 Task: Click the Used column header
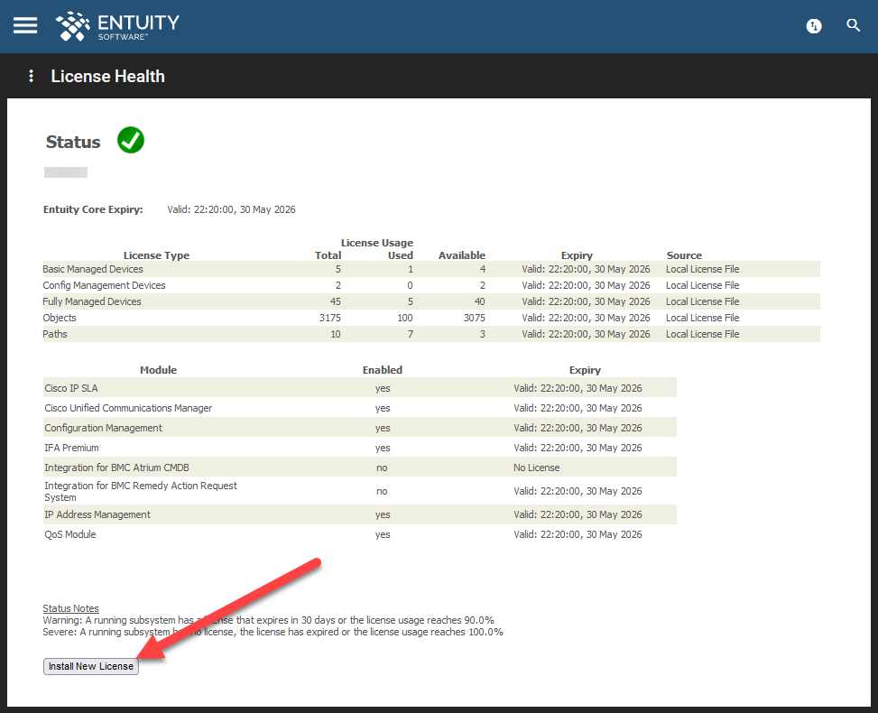coord(401,255)
